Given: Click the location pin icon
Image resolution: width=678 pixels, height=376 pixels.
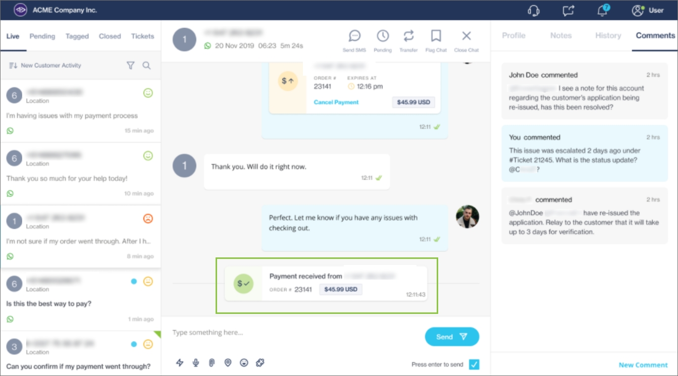Looking at the screenshot, I should pyautogui.click(x=228, y=362).
